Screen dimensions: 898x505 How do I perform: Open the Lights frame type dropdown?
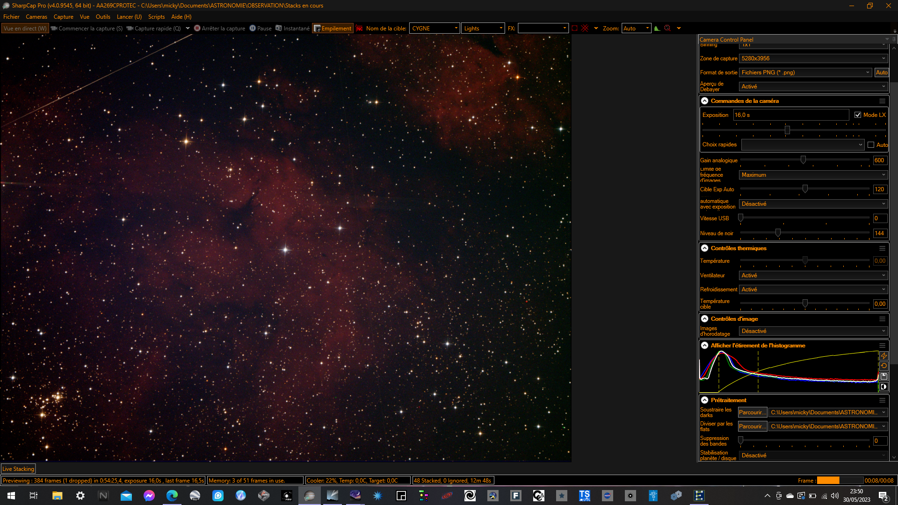point(483,29)
